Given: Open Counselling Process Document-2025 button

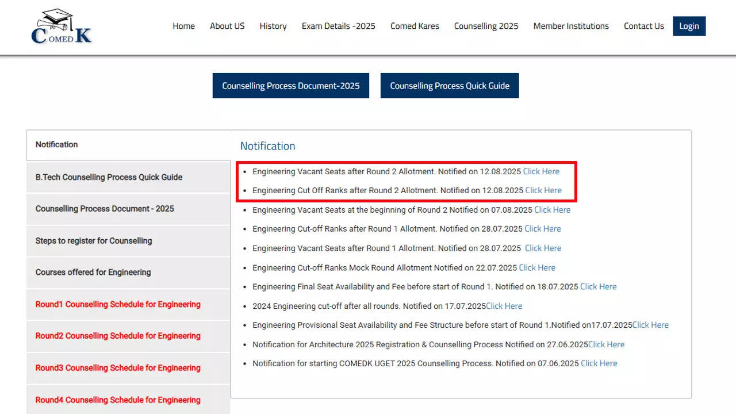Looking at the screenshot, I should coord(291,86).
